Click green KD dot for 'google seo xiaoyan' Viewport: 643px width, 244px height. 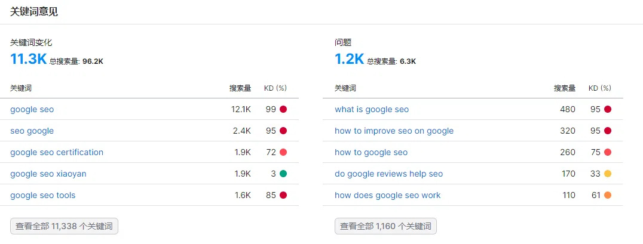pyautogui.click(x=283, y=174)
